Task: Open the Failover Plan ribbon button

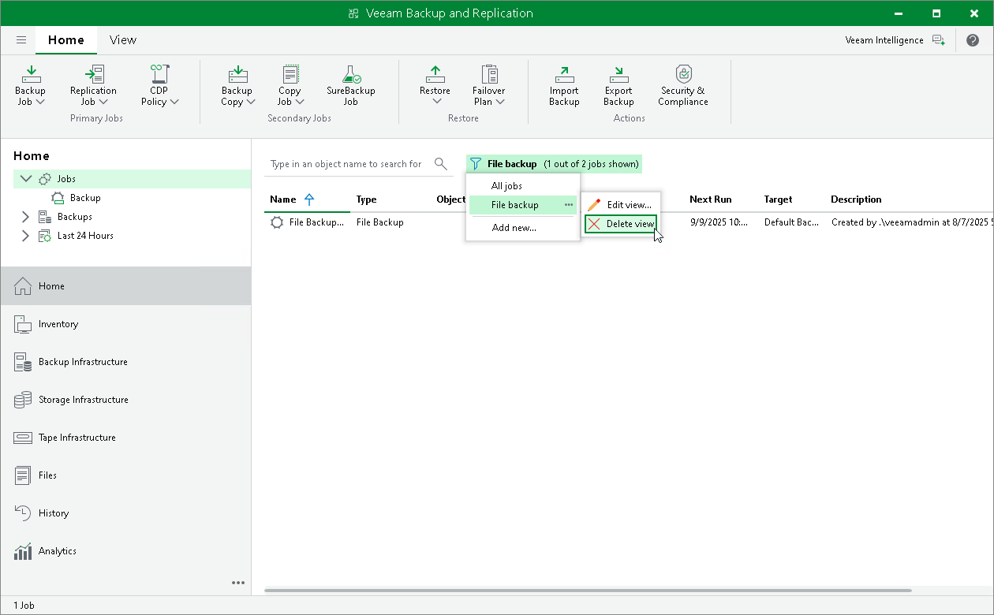Action: point(489,85)
